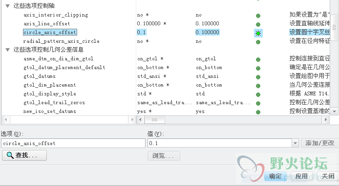Collapse the 这些选项控制几何公差信息 group
Image resolution: width=339 pixels, height=186 pixels.
7,50
